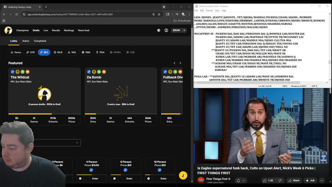The image size is (332, 187).
Task: Open Notepad View menu
Action: [x=217, y=11]
